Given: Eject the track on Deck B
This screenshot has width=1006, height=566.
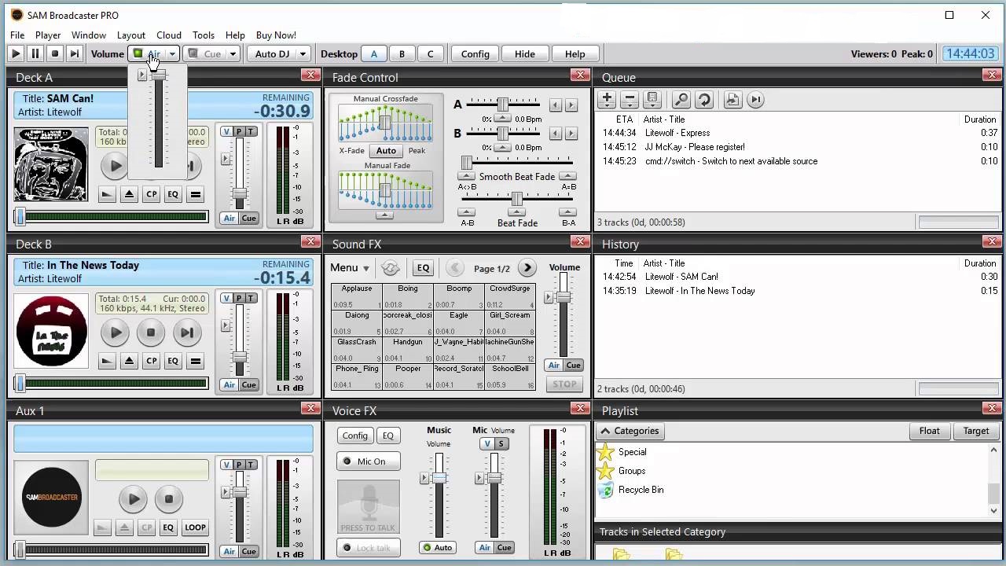Looking at the screenshot, I should point(130,361).
